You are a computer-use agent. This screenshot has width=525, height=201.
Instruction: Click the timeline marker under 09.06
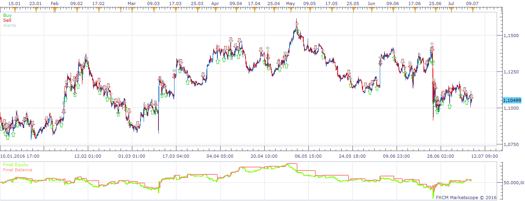click(393, 9)
